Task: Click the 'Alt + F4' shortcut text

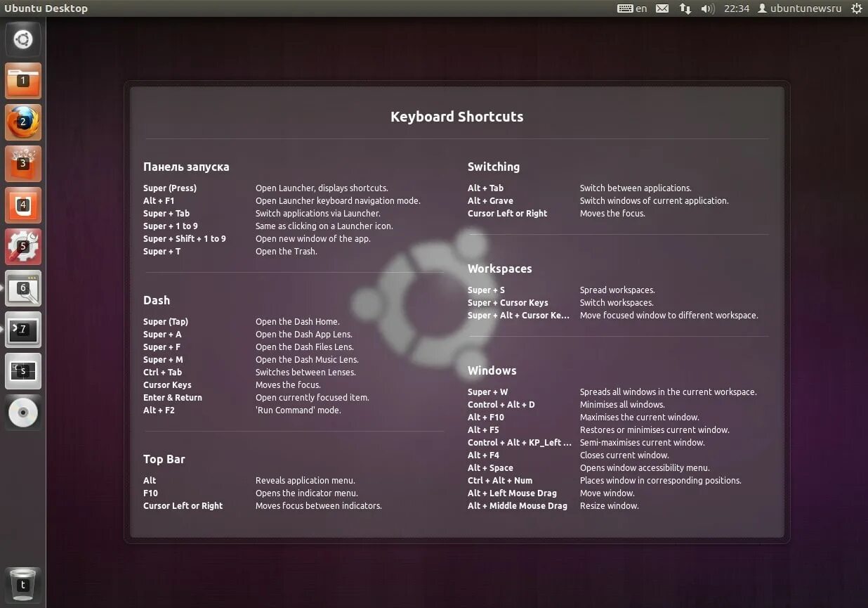Action: [484, 455]
